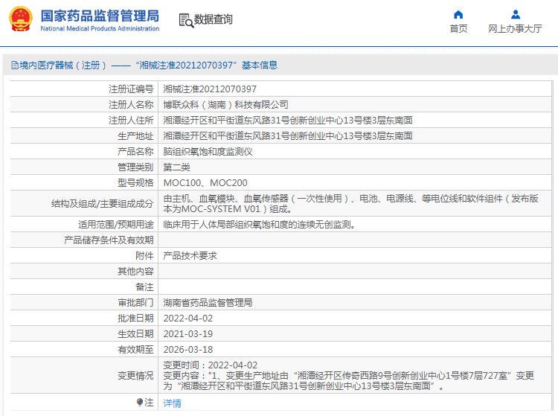
Task: Click the 批准日期 label
Action: pos(135,319)
